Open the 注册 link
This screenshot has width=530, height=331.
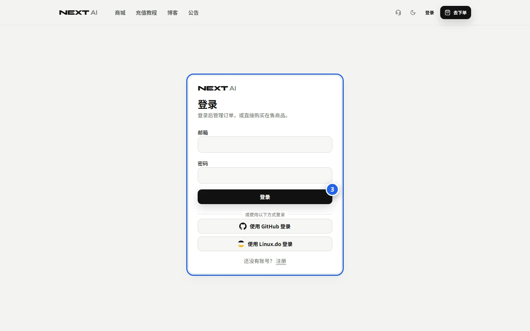tap(281, 261)
